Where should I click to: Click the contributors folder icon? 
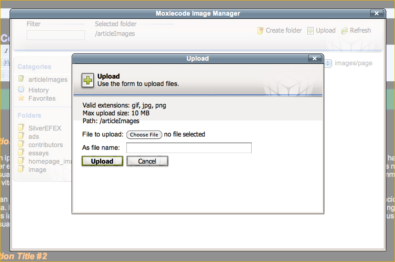pyautogui.click(x=21, y=144)
